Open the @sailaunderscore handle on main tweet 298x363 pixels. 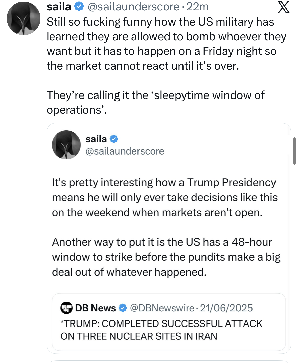(x=133, y=7)
